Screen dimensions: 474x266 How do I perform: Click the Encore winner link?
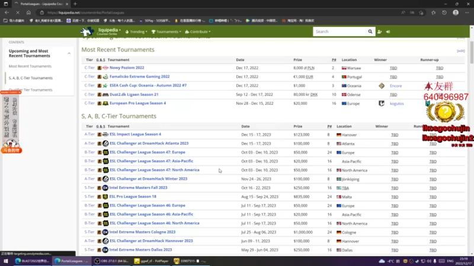pos(396,86)
